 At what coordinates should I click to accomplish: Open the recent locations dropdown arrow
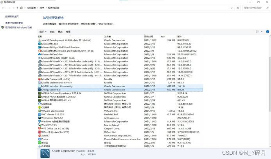[13, 8]
